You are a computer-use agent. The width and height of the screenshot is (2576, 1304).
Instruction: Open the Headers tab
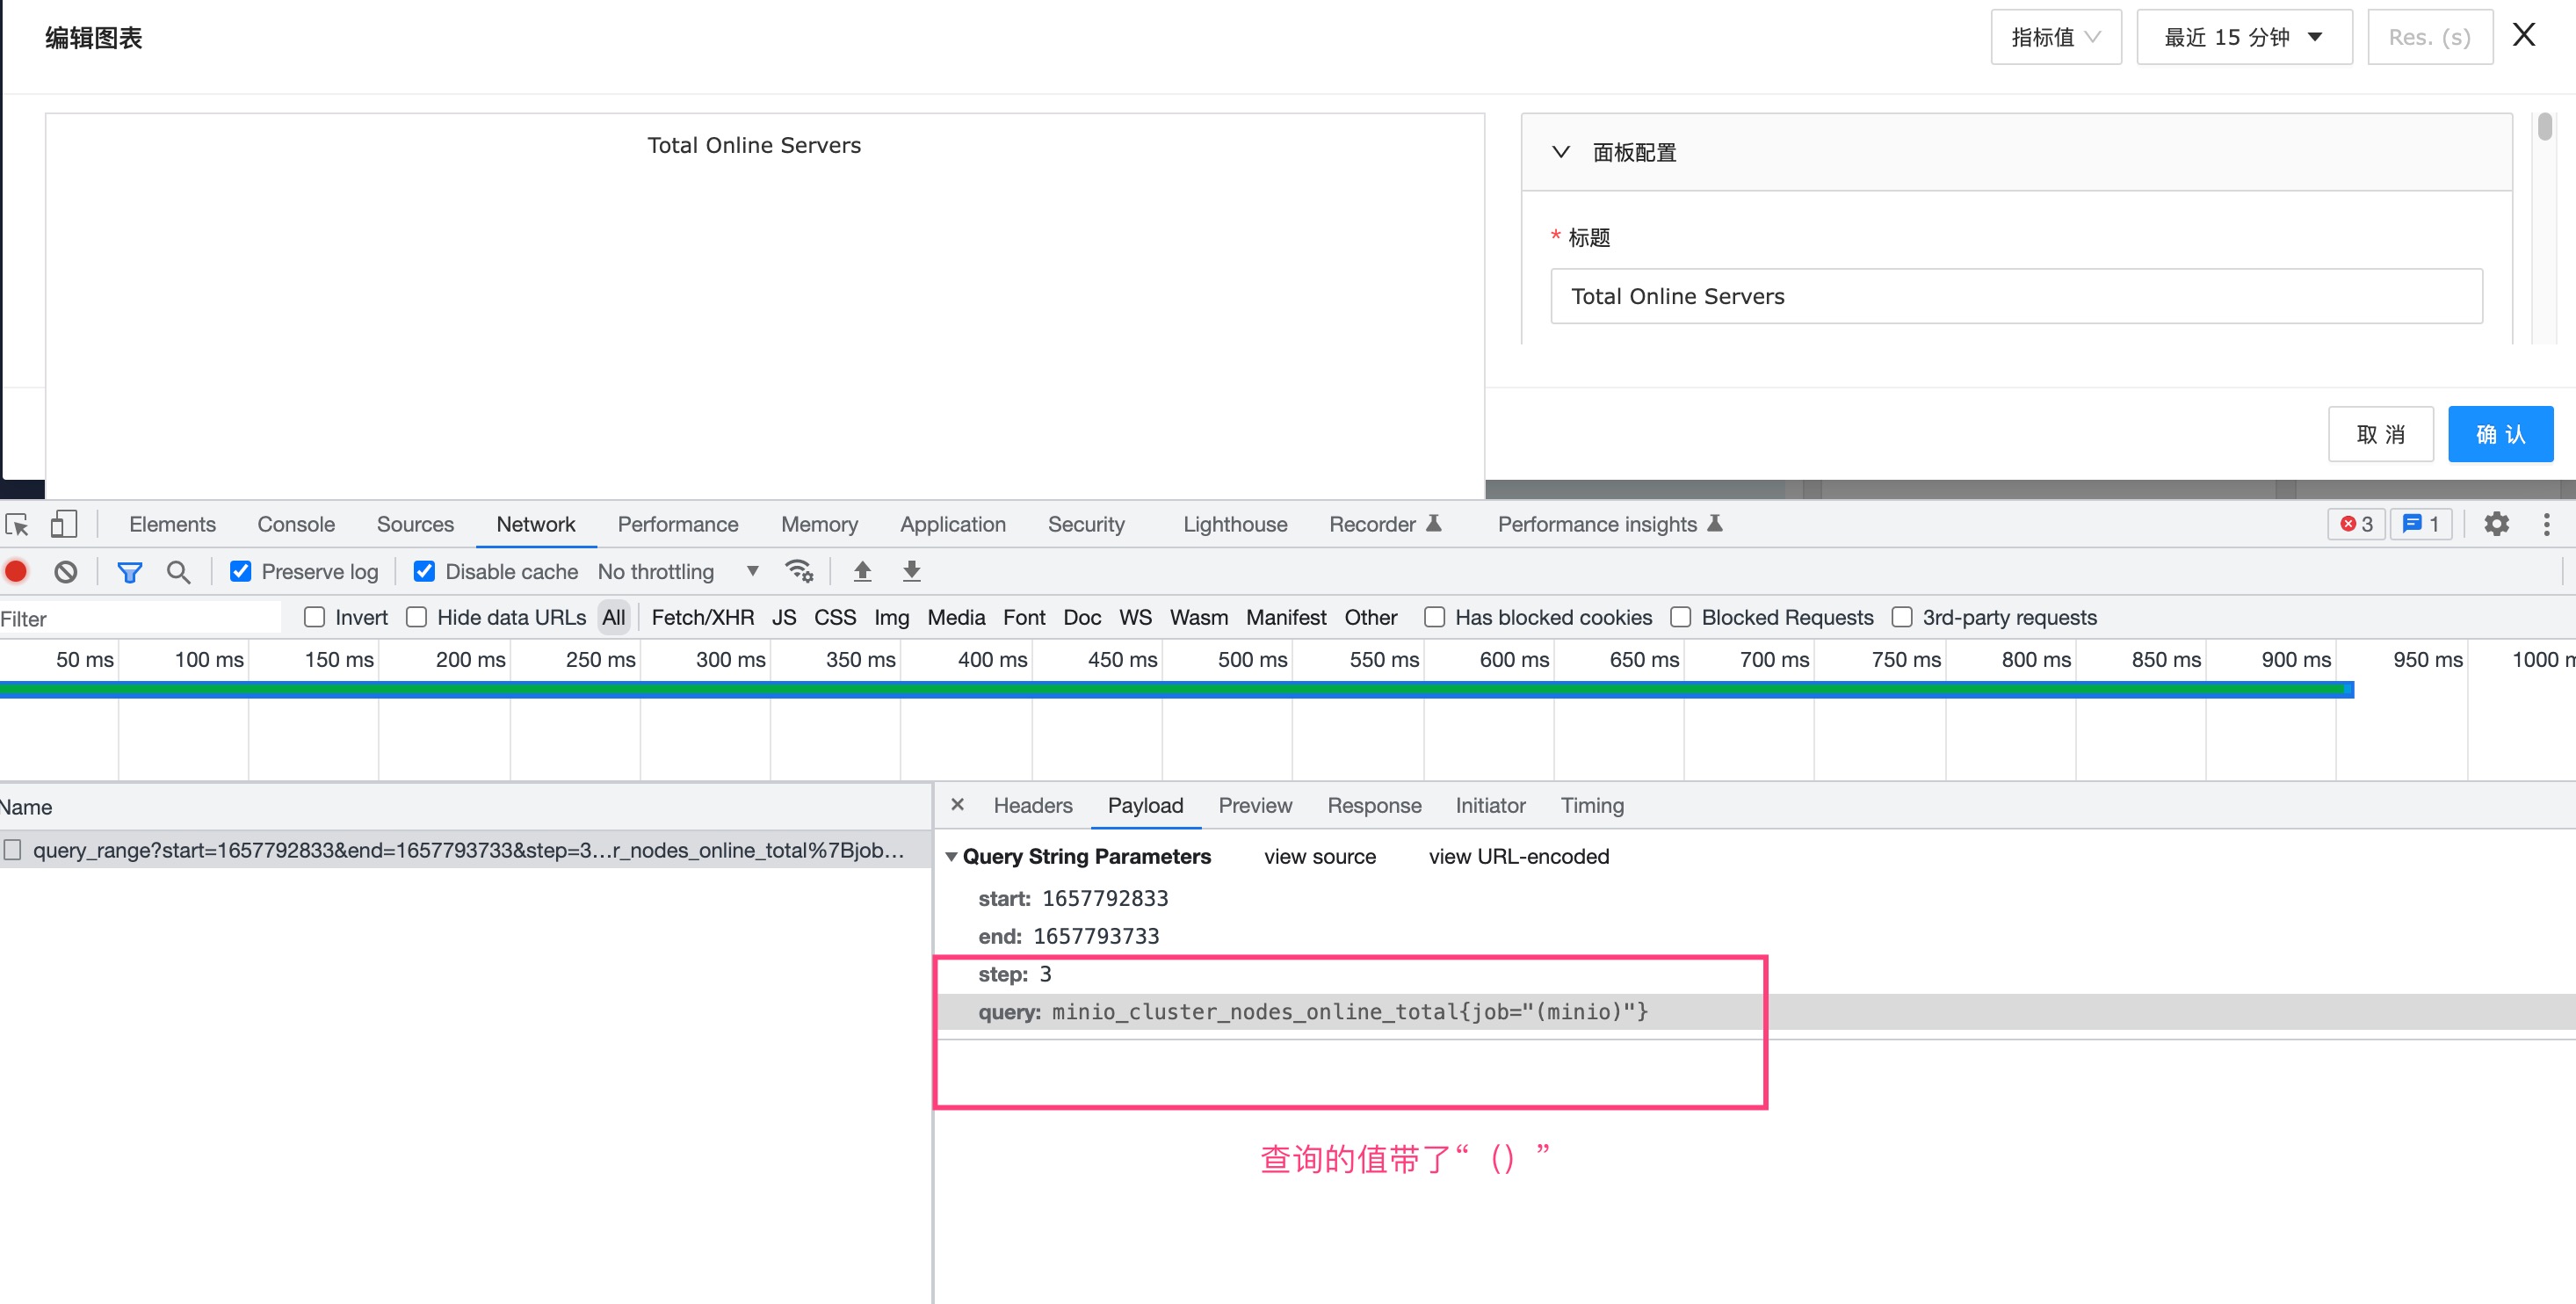click(1032, 805)
